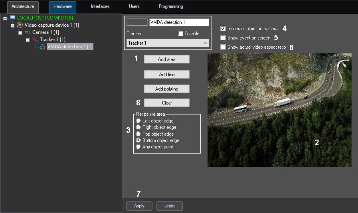The image size is (358, 213).
Task: Enable Show event on screen checkbox
Action: click(223, 38)
